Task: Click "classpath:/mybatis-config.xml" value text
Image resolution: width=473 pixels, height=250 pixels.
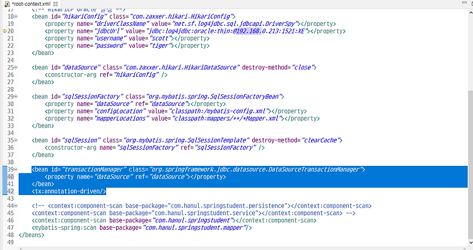Action: (x=218, y=111)
